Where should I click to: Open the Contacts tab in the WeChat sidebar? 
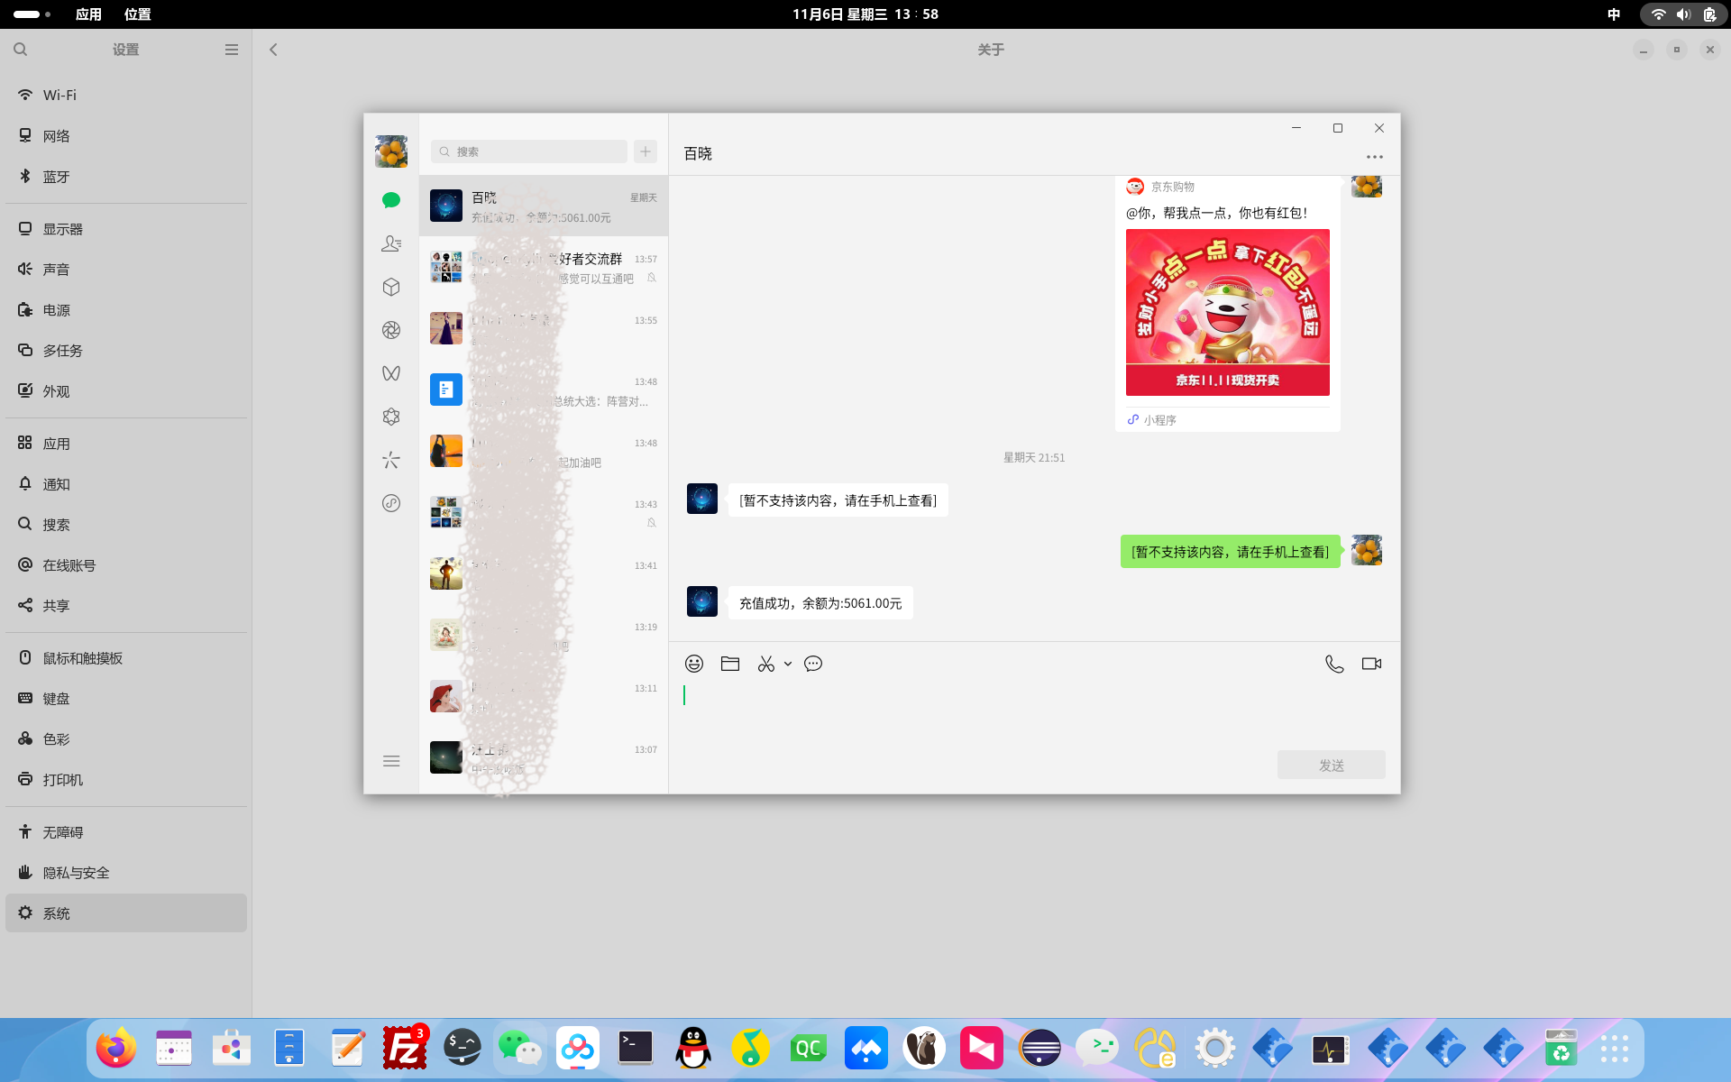point(391,243)
